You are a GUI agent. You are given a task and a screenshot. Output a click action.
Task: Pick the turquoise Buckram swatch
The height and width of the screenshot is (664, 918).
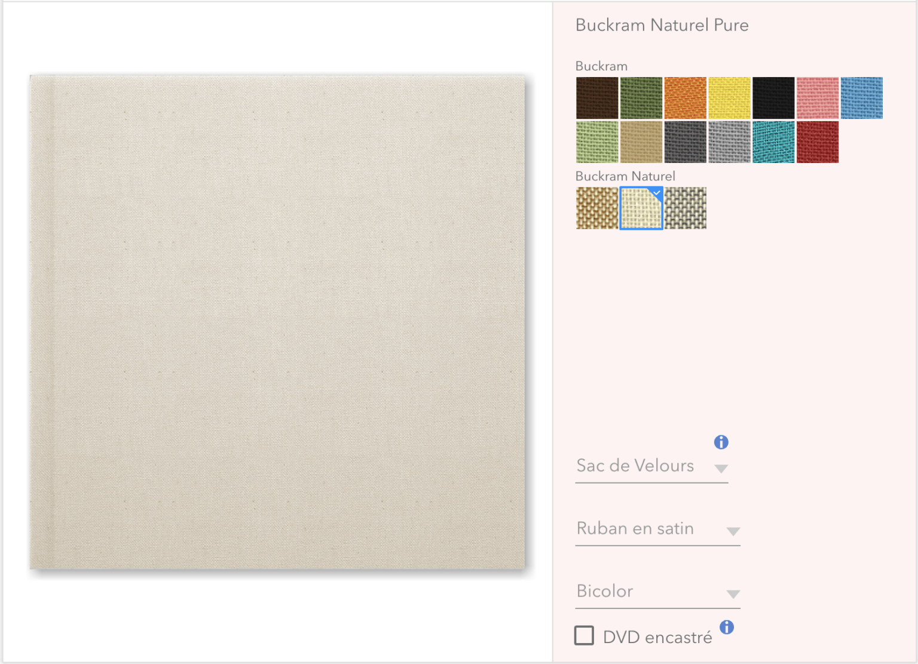pos(774,142)
